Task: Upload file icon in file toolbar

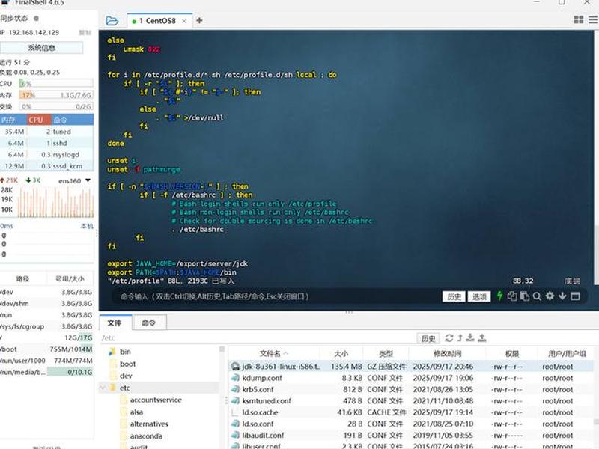Action: point(482,337)
